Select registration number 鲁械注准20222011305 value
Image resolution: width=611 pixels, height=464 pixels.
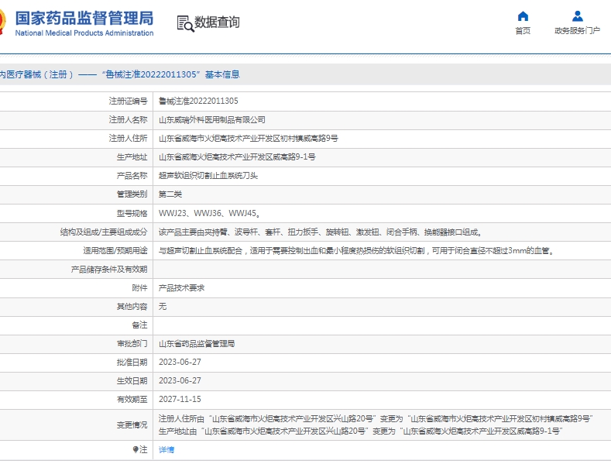pyautogui.click(x=198, y=101)
